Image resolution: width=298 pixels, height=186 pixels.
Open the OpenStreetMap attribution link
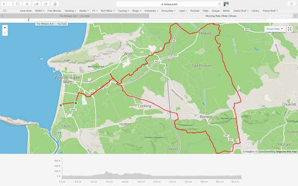[265, 152]
